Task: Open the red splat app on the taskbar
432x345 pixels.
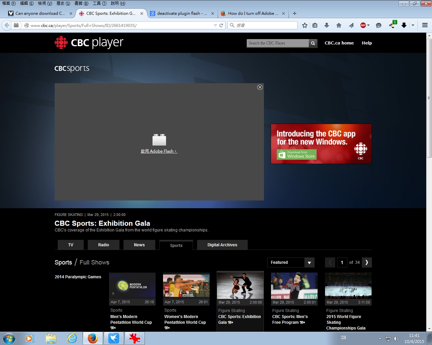Action: 135,338
